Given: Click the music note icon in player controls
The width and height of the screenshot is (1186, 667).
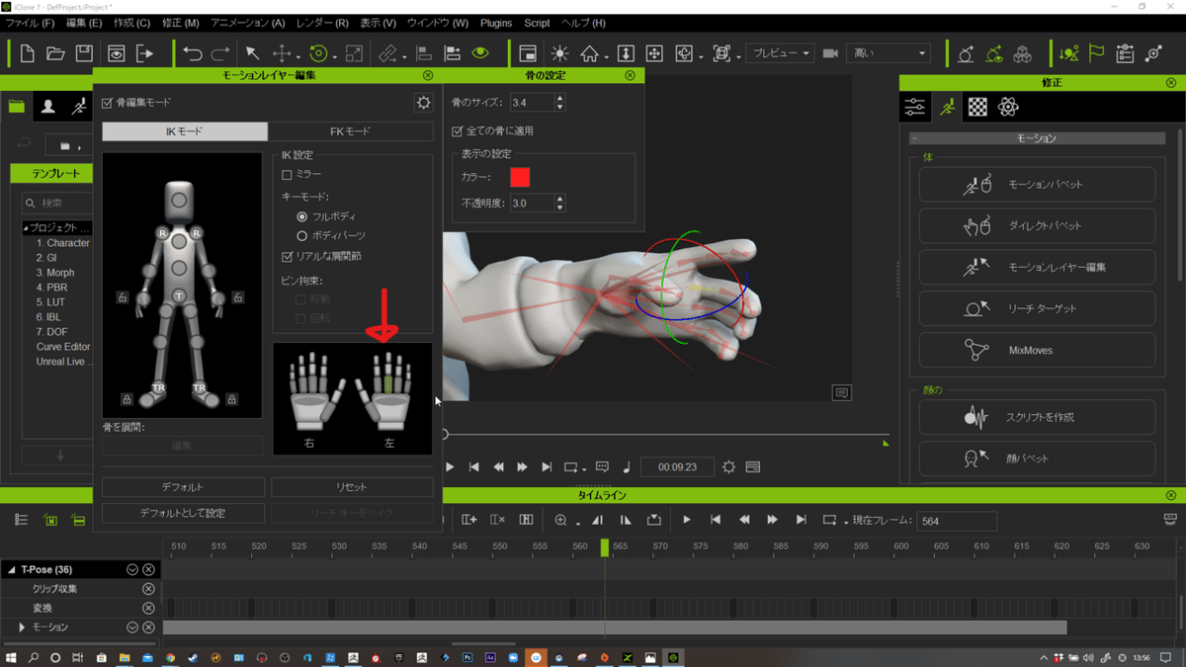Looking at the screenshot, I should [627, 466].
